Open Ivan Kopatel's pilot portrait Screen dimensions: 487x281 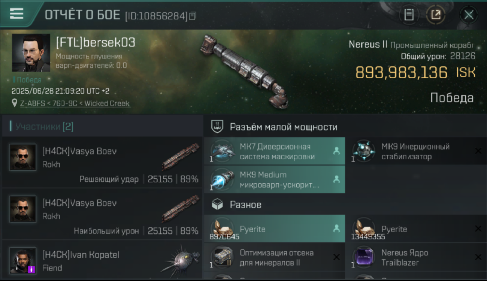click(x=23, y=261)
